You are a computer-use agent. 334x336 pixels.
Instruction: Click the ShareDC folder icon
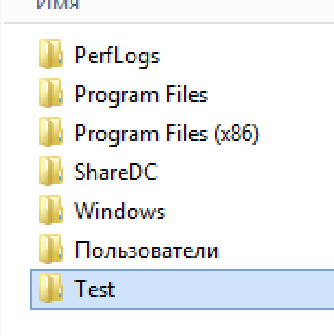tap(51, 171)
